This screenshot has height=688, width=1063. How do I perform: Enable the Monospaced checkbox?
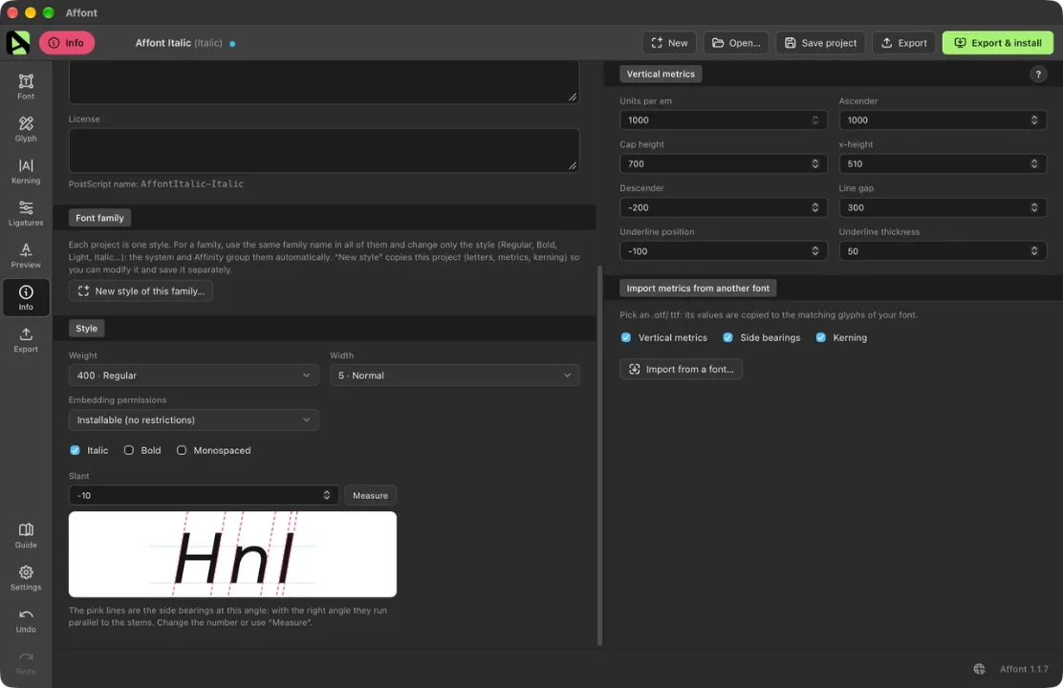tap(181, 450)
